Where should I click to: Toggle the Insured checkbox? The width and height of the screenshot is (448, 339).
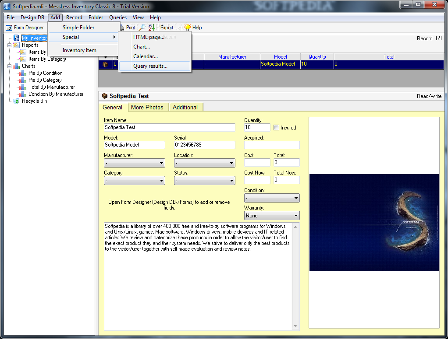276,128
